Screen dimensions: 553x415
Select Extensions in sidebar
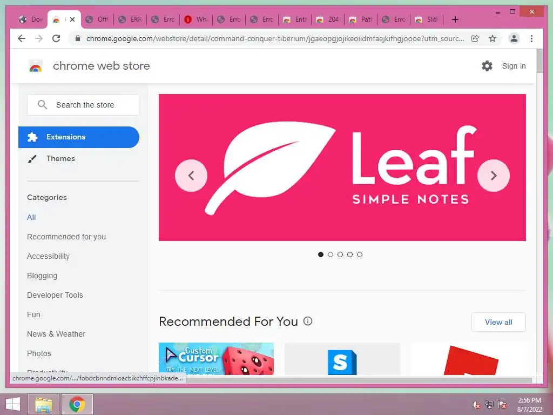[x=79, y=137]
